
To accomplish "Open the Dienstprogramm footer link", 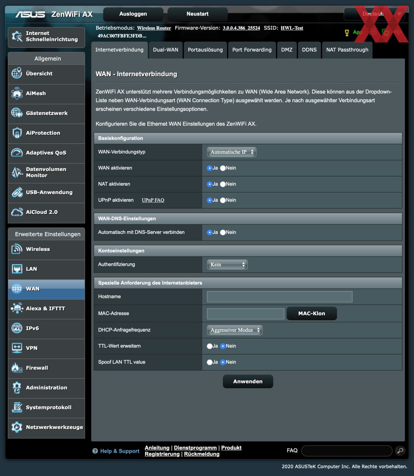I will click(x=195, y=448).
